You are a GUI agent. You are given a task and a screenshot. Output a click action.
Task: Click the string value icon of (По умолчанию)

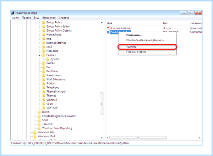pos(108,28)
